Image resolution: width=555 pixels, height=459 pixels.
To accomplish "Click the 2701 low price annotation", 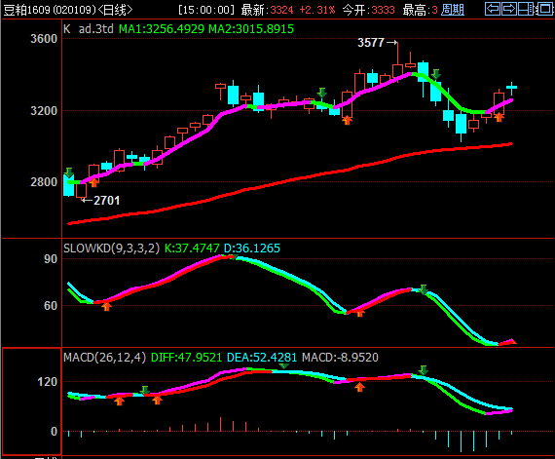I will tap(106, 201).
